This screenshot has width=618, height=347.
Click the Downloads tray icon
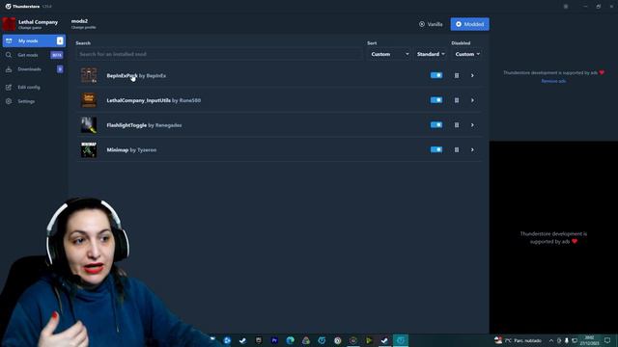[9, 69]
